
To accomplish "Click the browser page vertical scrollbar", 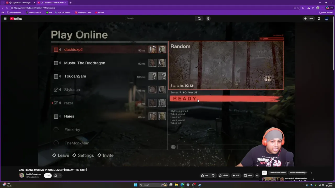I will pyautogui.click(x=333, y=44).
